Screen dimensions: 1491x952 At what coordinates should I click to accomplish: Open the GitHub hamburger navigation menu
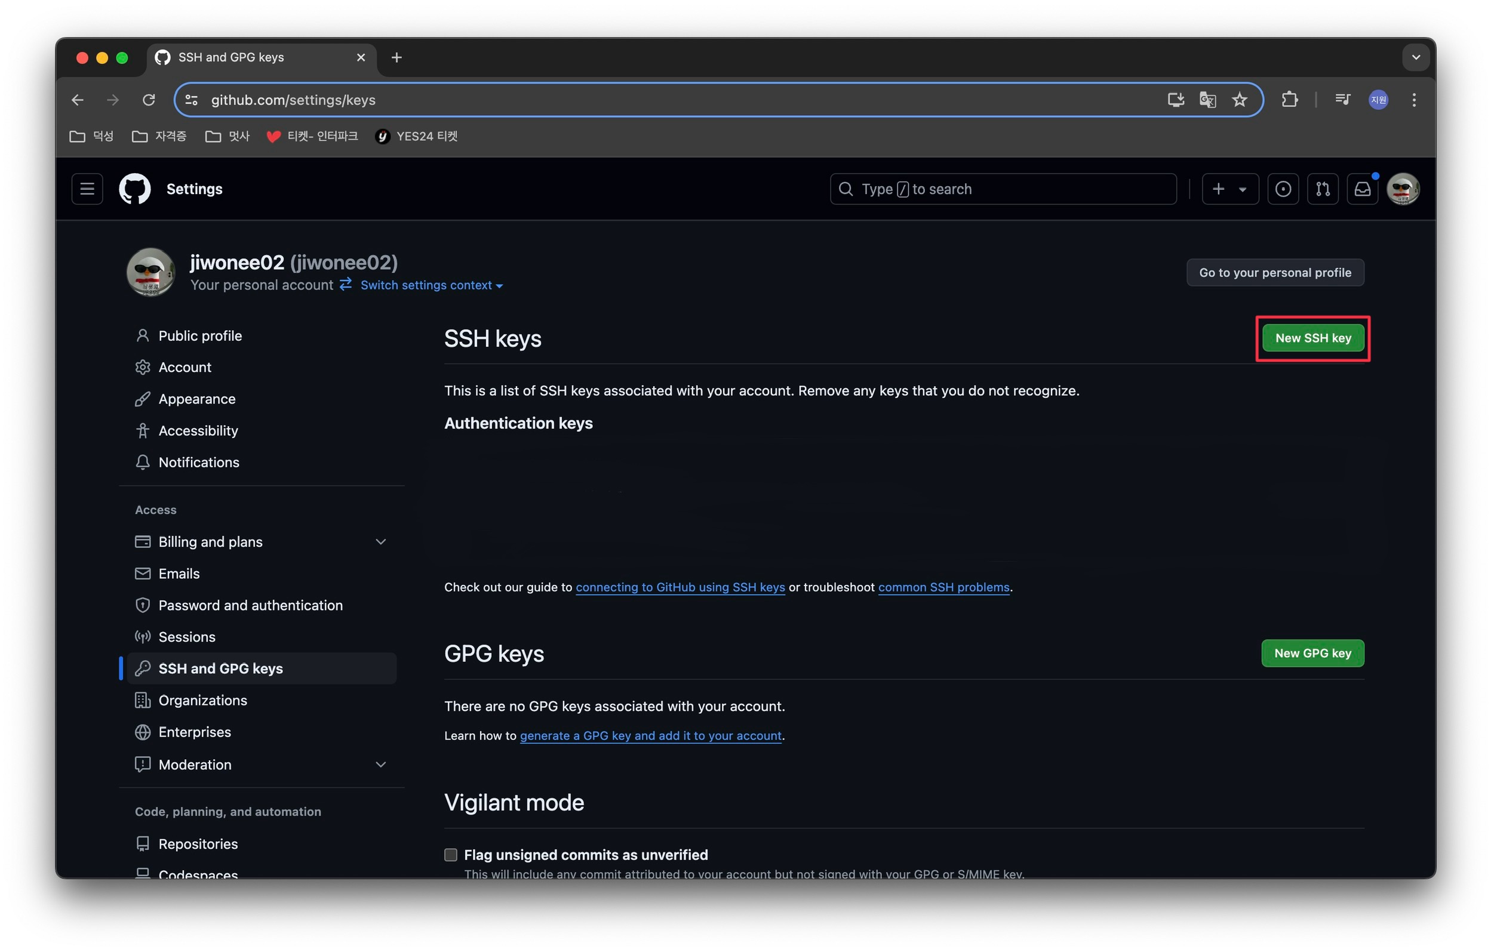(87, 189)
